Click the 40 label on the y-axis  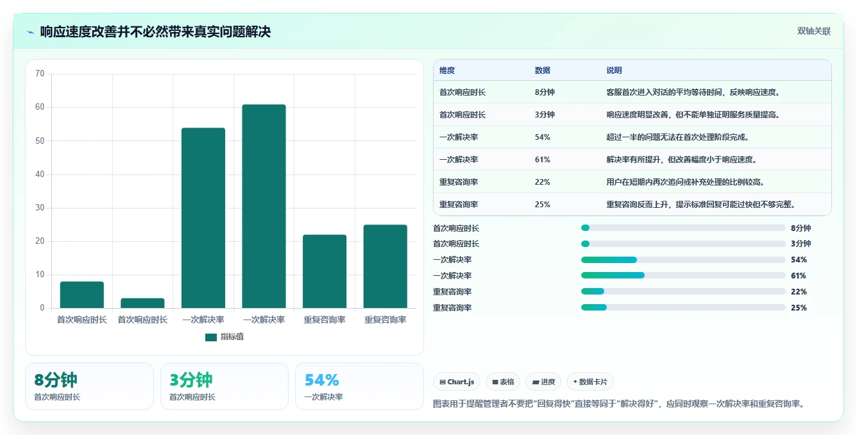(x=40, y=175)
